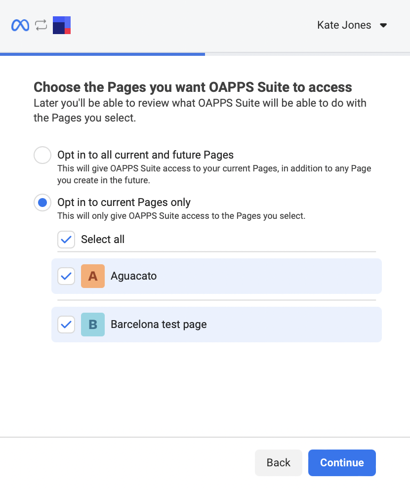Click the sync arrows icon in header
The height and width of the screenshot is (491, 410).
pyautogui.click(x=41, y=25)
